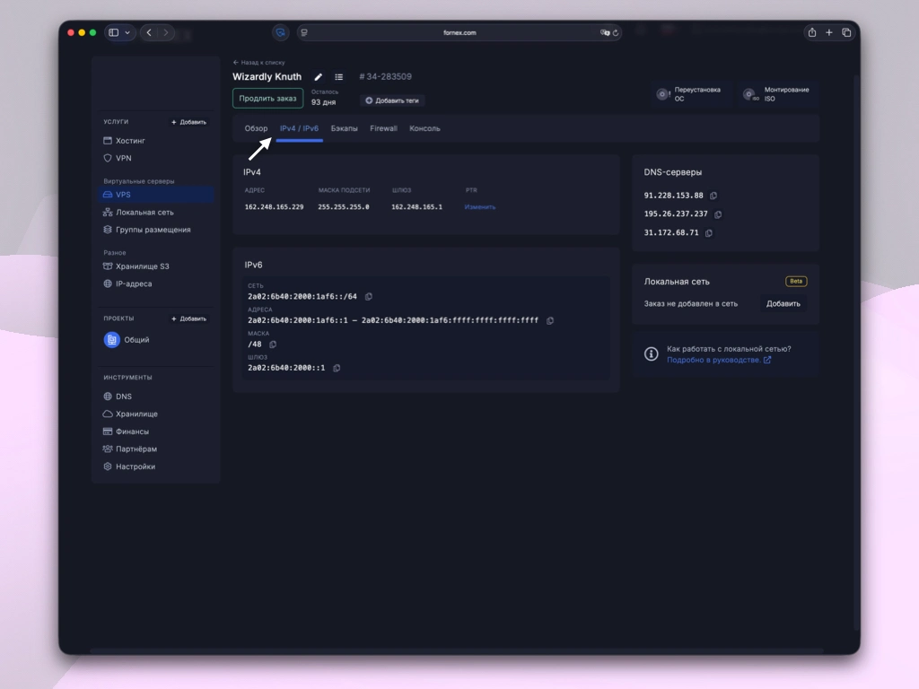The width and height of the screenshot is (919, 689).
Task: Click the ISO mounting disc icon
Action: [x=750, y=94]
